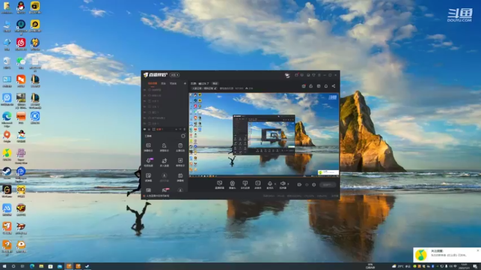Start recording with the camcorder icon
The height and width of the screenshot is (270, 481).
point(299,185)
